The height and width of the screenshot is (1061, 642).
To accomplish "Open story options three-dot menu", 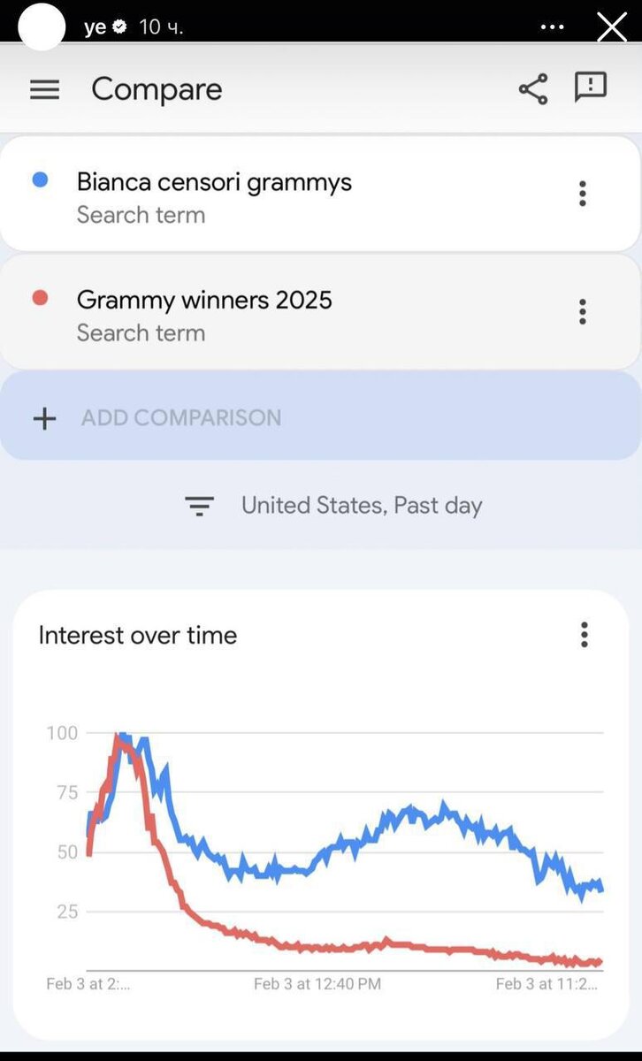I will pos(552,27).
